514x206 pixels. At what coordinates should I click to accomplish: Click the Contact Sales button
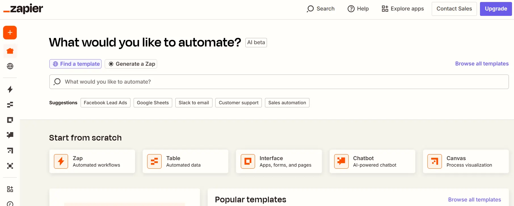[x=454, y=9]
